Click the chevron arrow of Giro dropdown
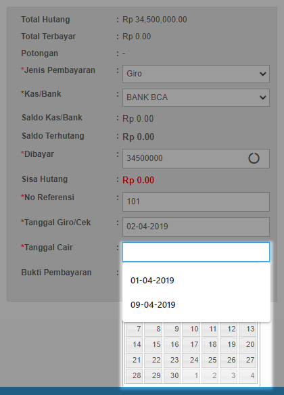284x395 pixels. tap(262, 74)
